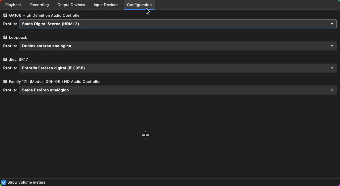The image size is (340, 186).
Task: Open the GA106 profile dropdown arrow
Action: [332, 24]
